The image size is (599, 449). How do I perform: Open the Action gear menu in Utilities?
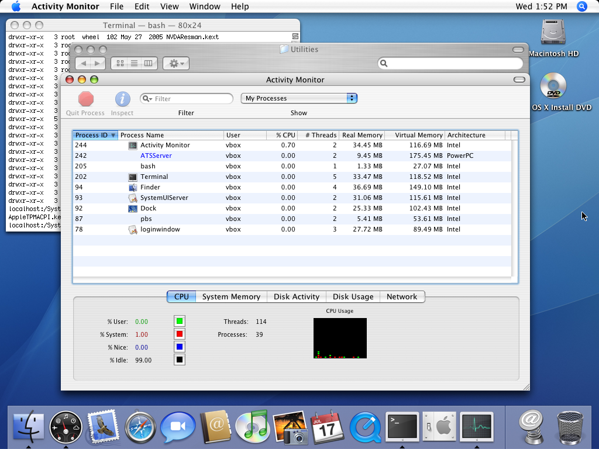[x=176, y=63]
